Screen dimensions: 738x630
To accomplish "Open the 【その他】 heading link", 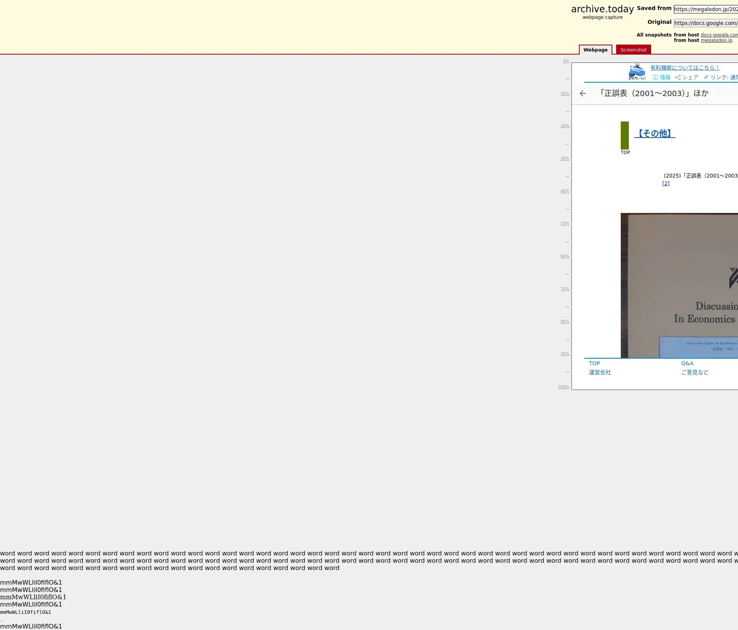I will (x=654, y=133).
